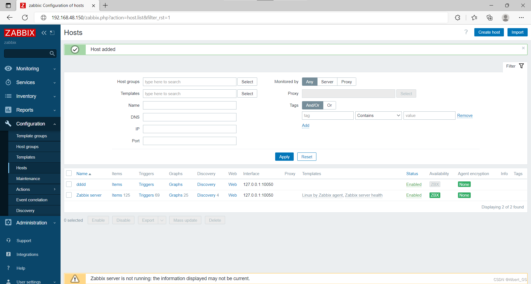Click the Administration gear icon
Image resolution: width=531 pixels, height=284 pixels.
click(x=8, y=223)
